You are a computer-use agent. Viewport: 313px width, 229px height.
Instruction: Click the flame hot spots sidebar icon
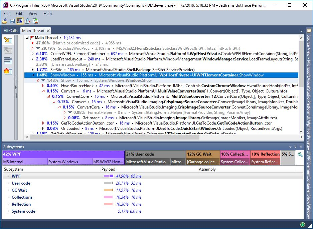8,71
